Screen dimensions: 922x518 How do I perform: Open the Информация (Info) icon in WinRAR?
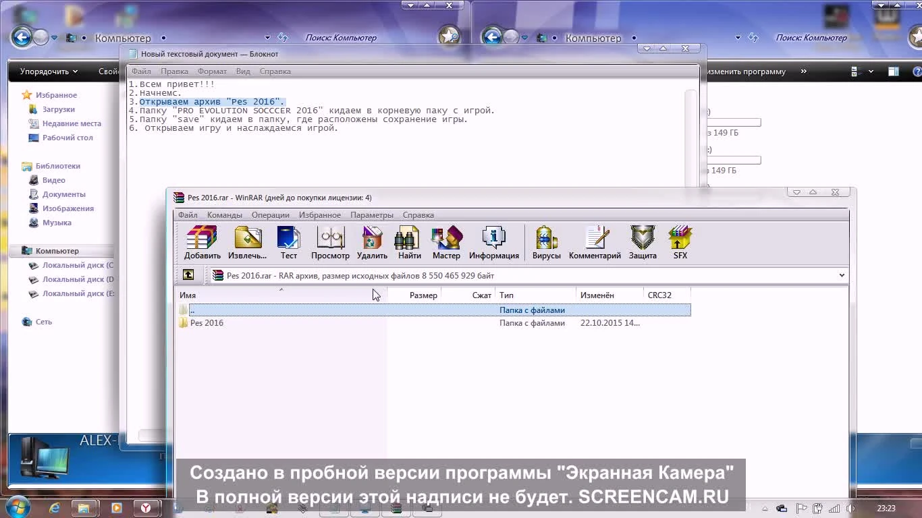(494, 243)
